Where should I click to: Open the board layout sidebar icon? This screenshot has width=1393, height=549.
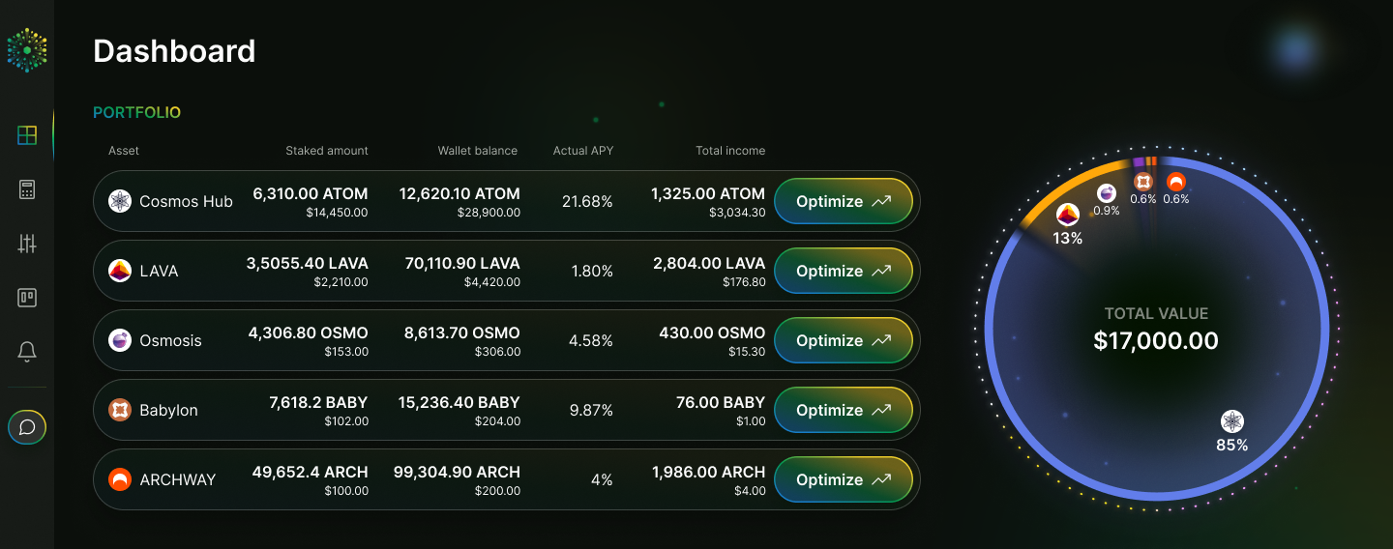pos(27,298)
